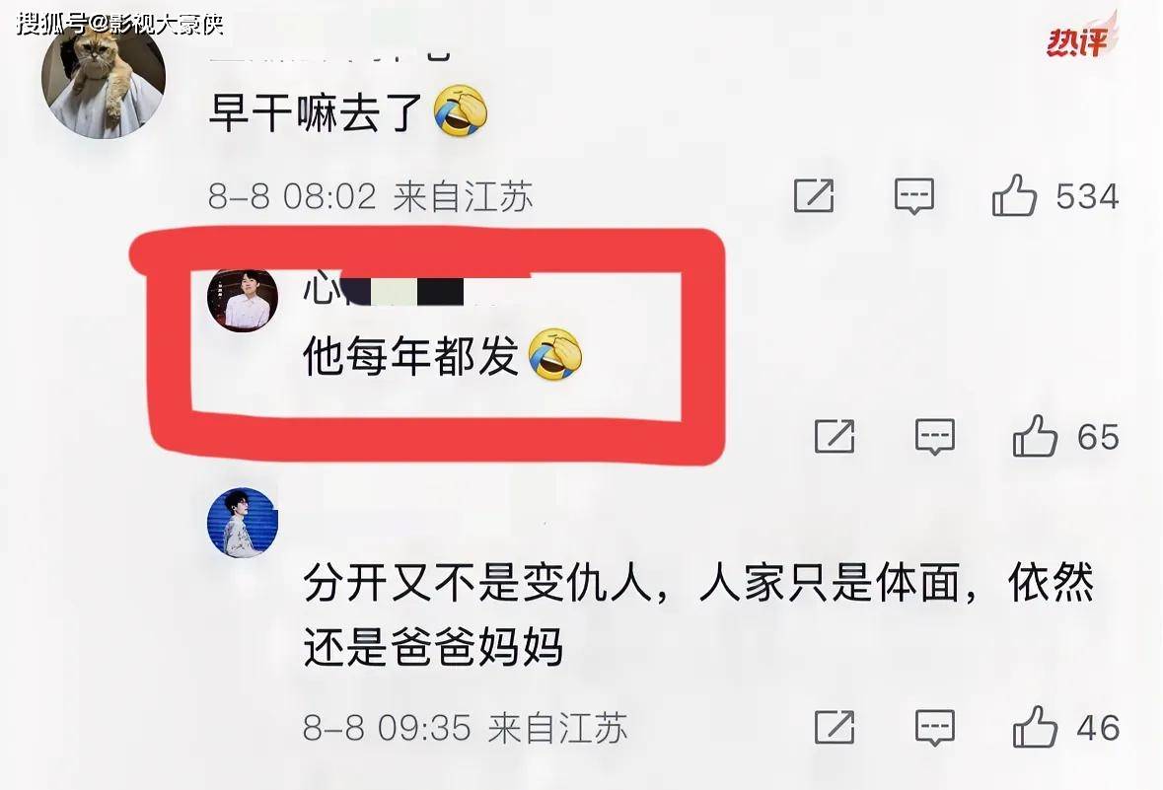
Task: Repost the 他每年都发 comment
Action: (x=835, y=436)
